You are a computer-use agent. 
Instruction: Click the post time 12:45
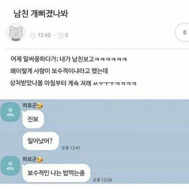tap(44, 35)
